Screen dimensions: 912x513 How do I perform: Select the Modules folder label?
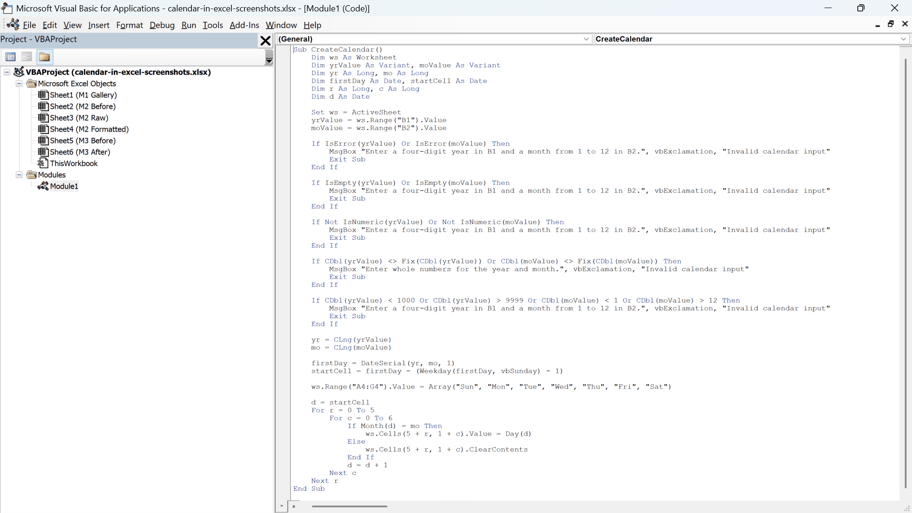pyautogui.click(x=52, y=175)
